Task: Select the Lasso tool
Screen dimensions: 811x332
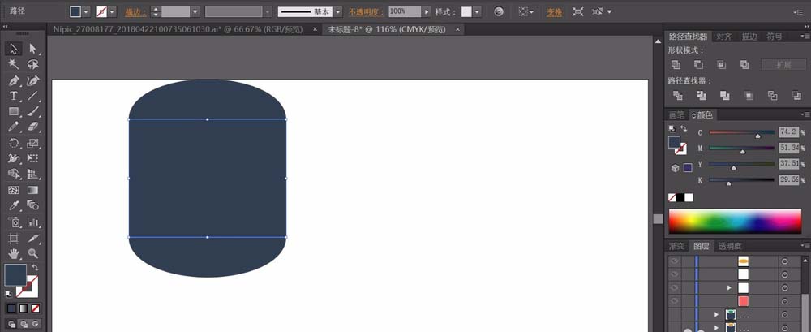Action: click(x=33, y=64)
